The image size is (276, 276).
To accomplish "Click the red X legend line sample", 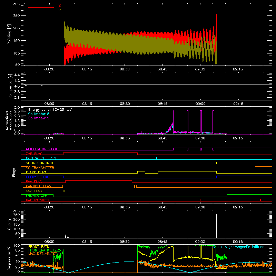I will coord(41,7).
